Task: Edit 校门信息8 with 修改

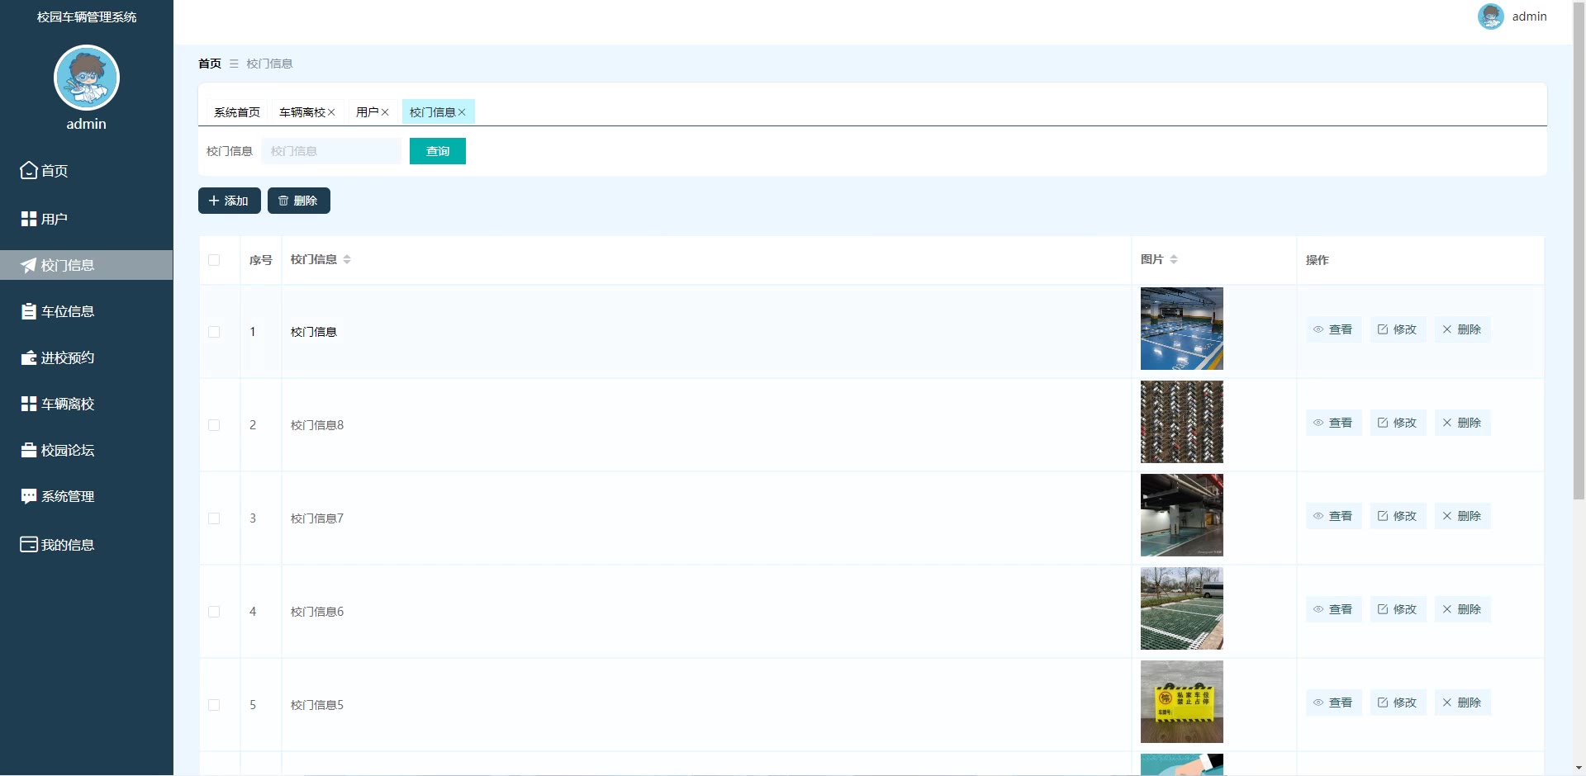Action: [1398, 423]
